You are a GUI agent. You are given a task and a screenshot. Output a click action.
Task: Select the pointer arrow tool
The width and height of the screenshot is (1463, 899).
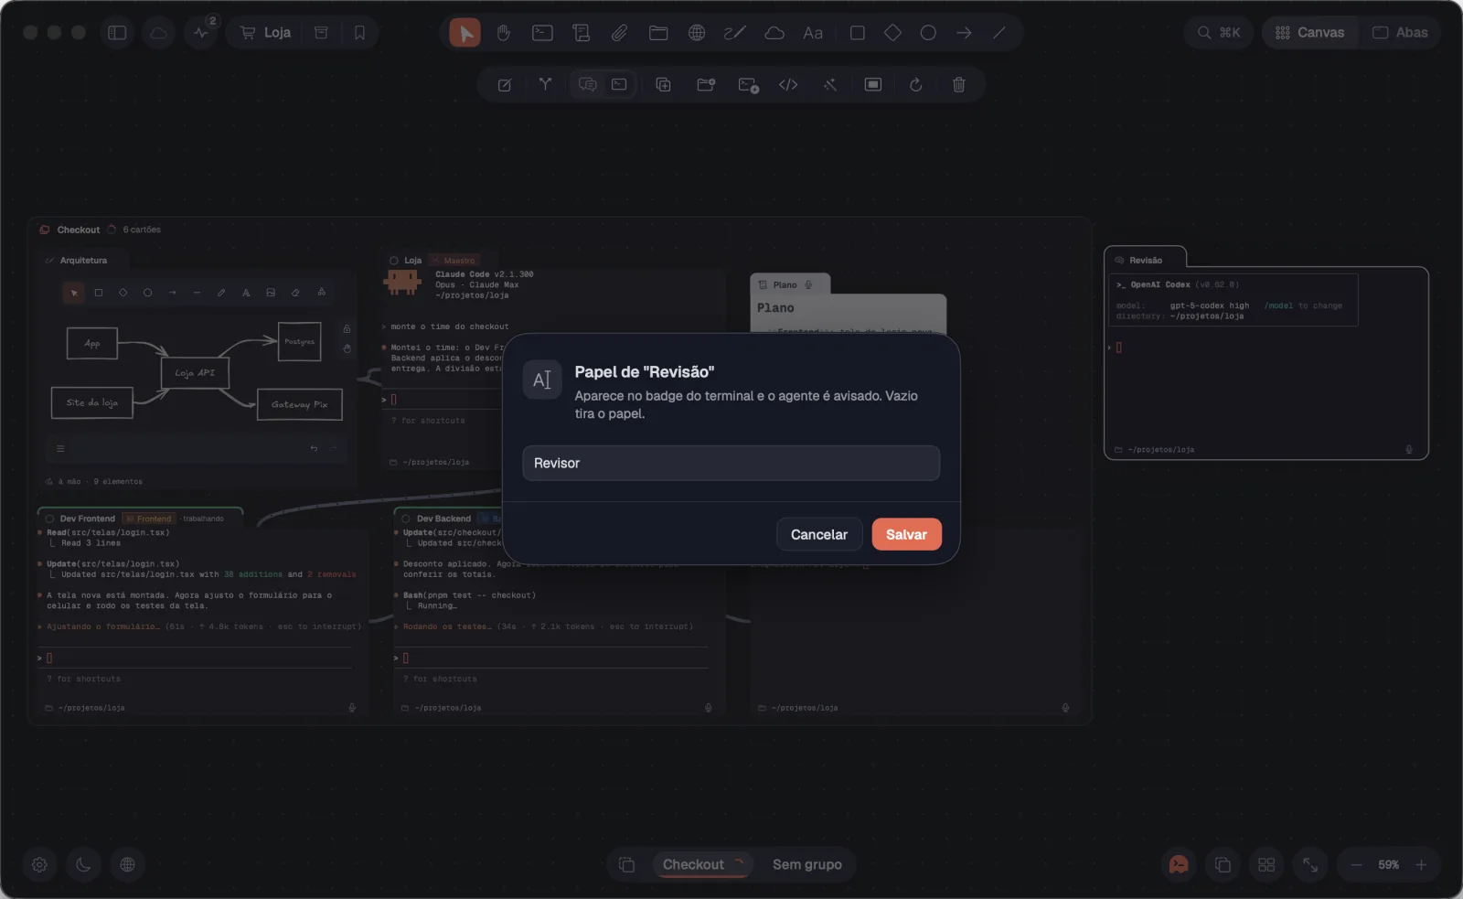tap(465, 33)
